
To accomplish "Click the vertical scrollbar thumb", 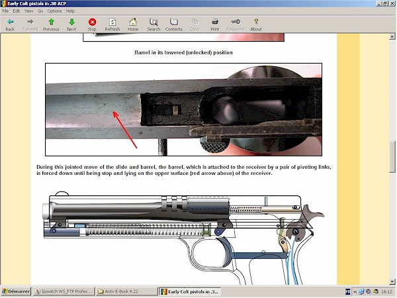I will [x=392, y=156].
